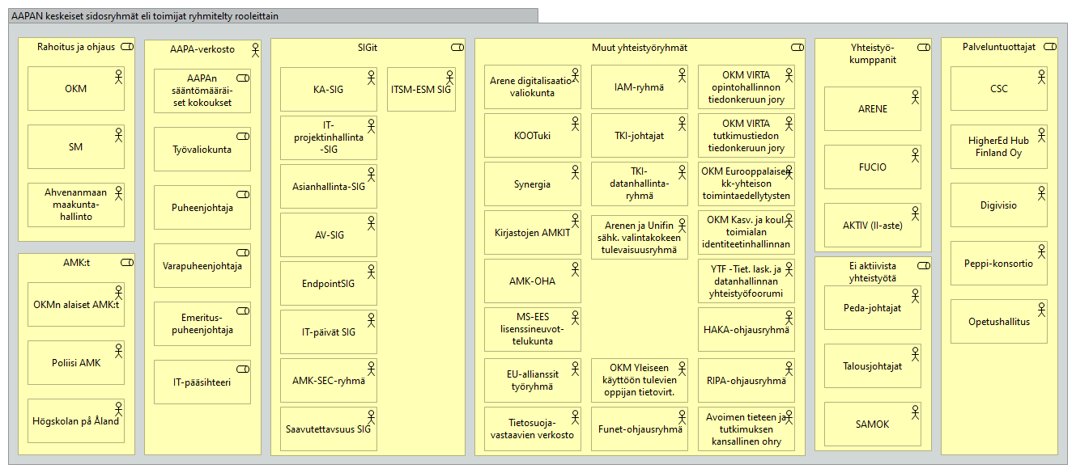
Task: Select the Poliisi AMK element
Action: [x=75, y=363]
